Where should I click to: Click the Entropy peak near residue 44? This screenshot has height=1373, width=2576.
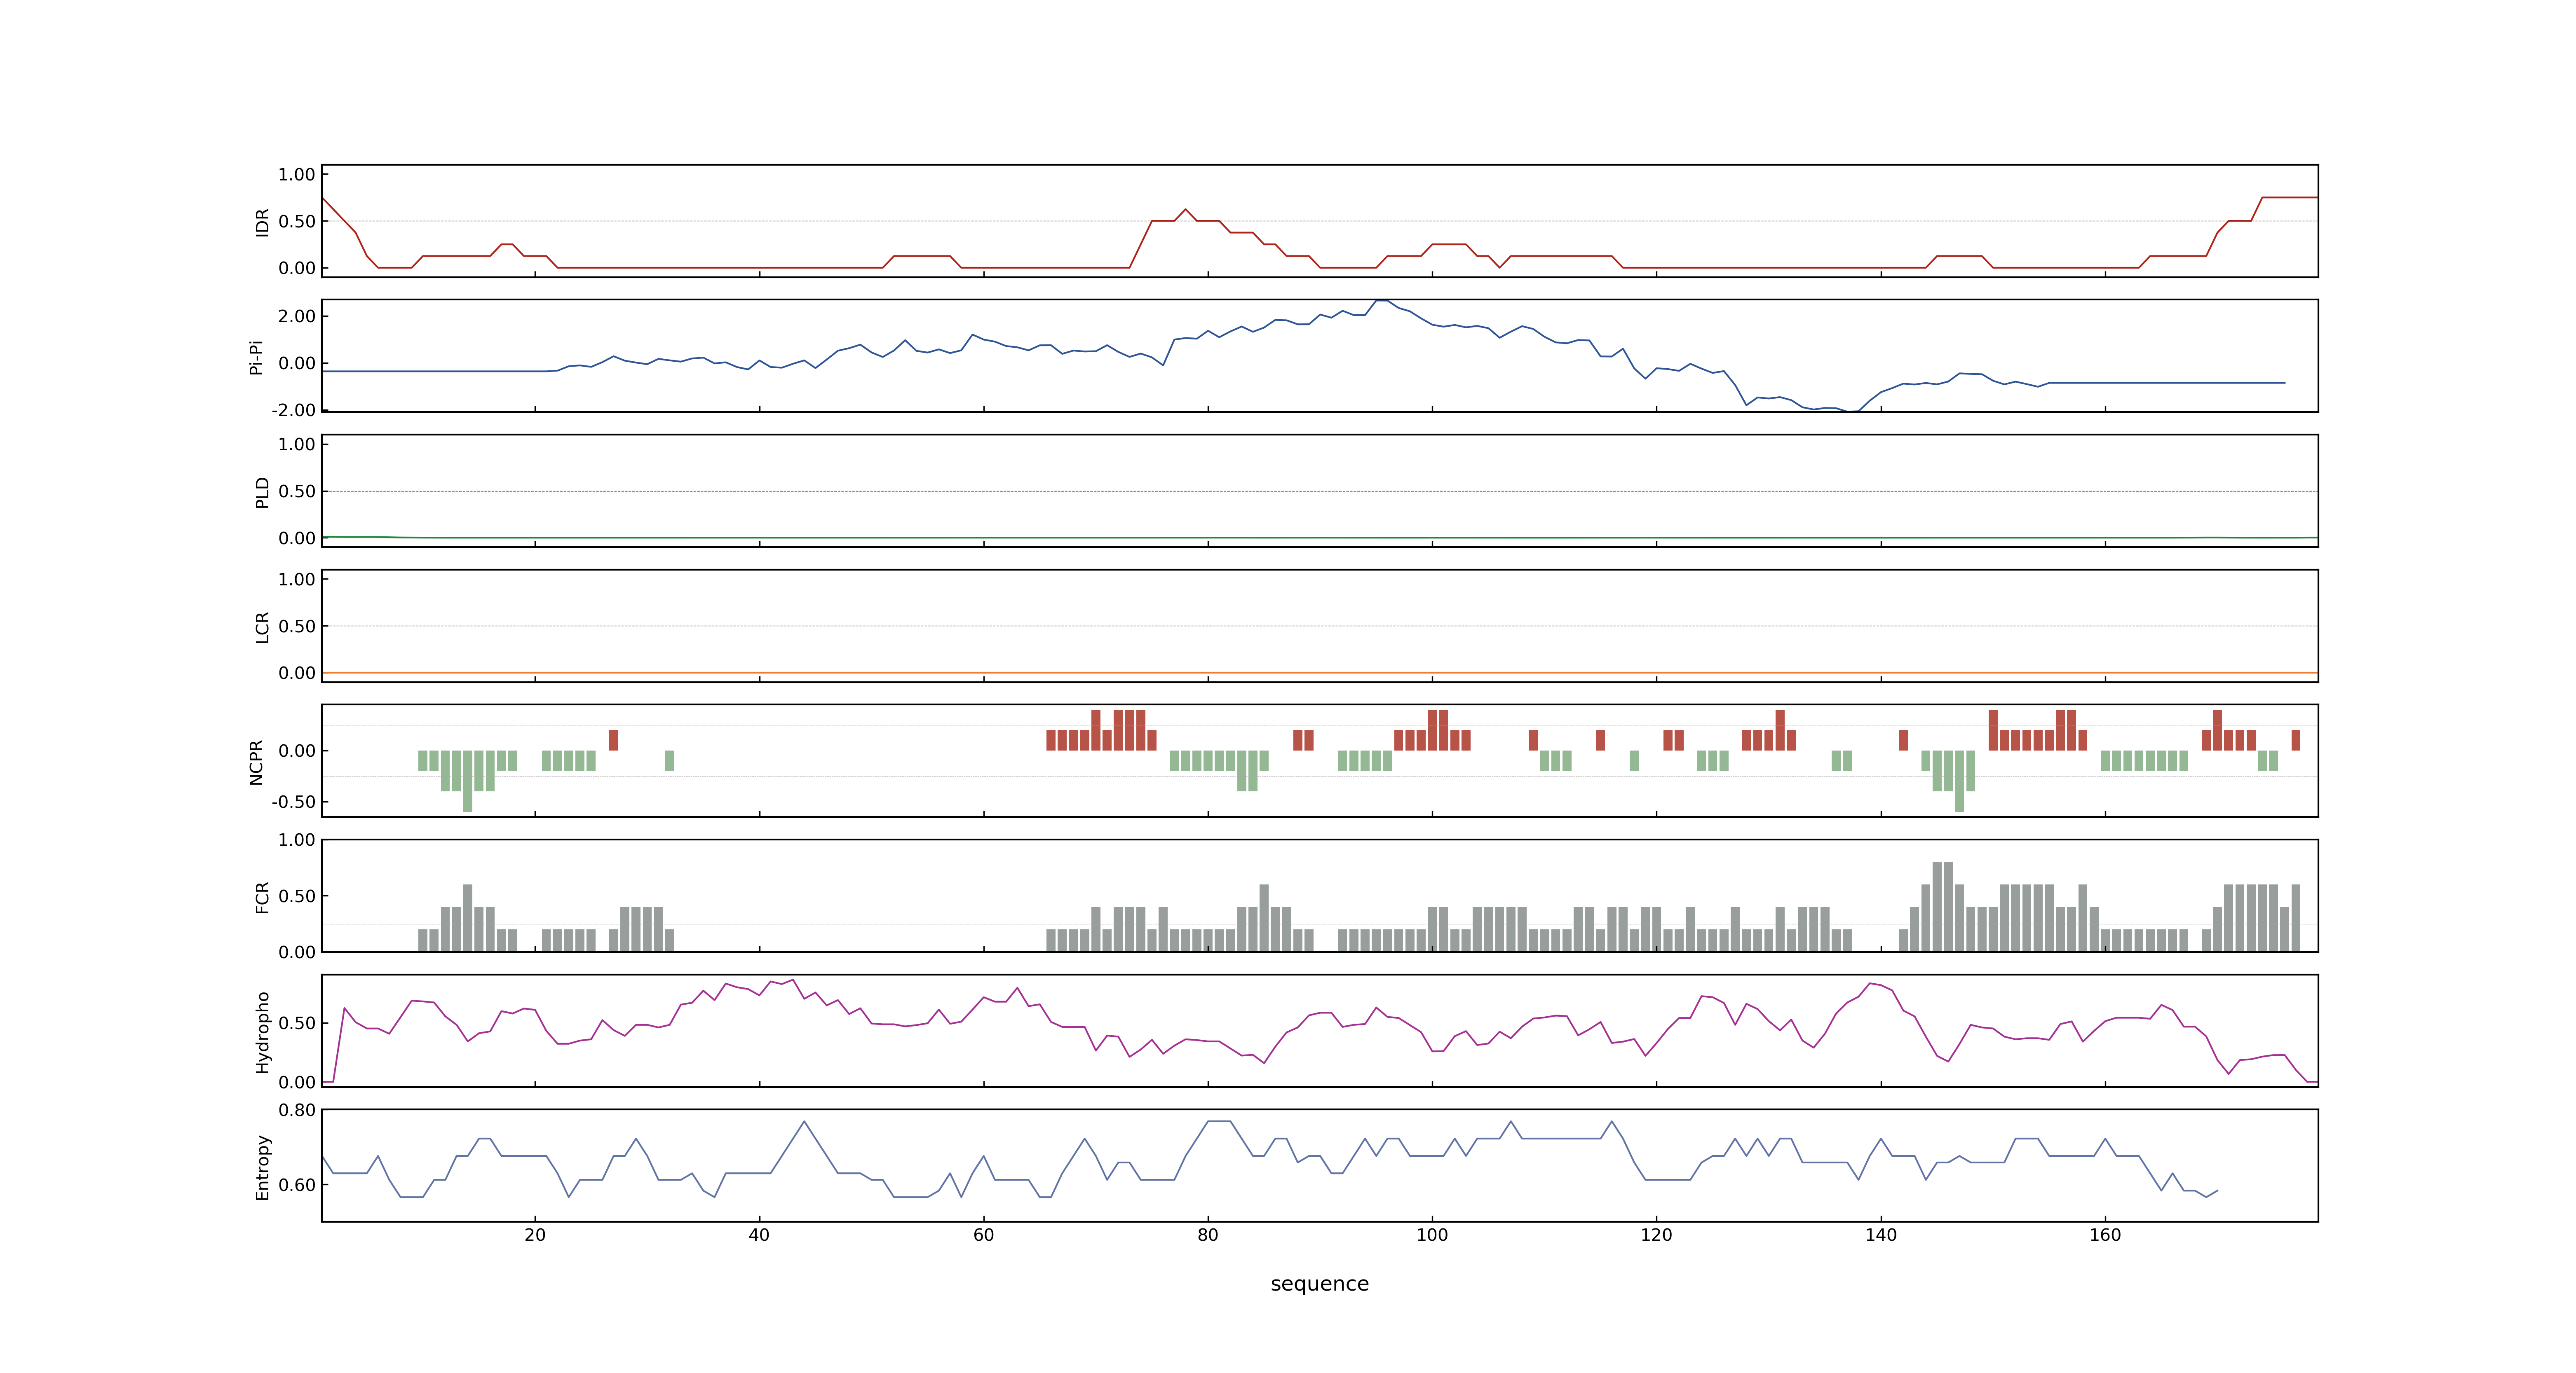pos(804,1122)
